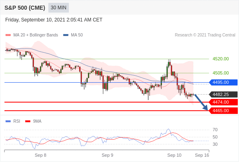Click the 4495.00 pivot price tag
239x162 pixels.
pyautogui.click(x=223, y=83)
